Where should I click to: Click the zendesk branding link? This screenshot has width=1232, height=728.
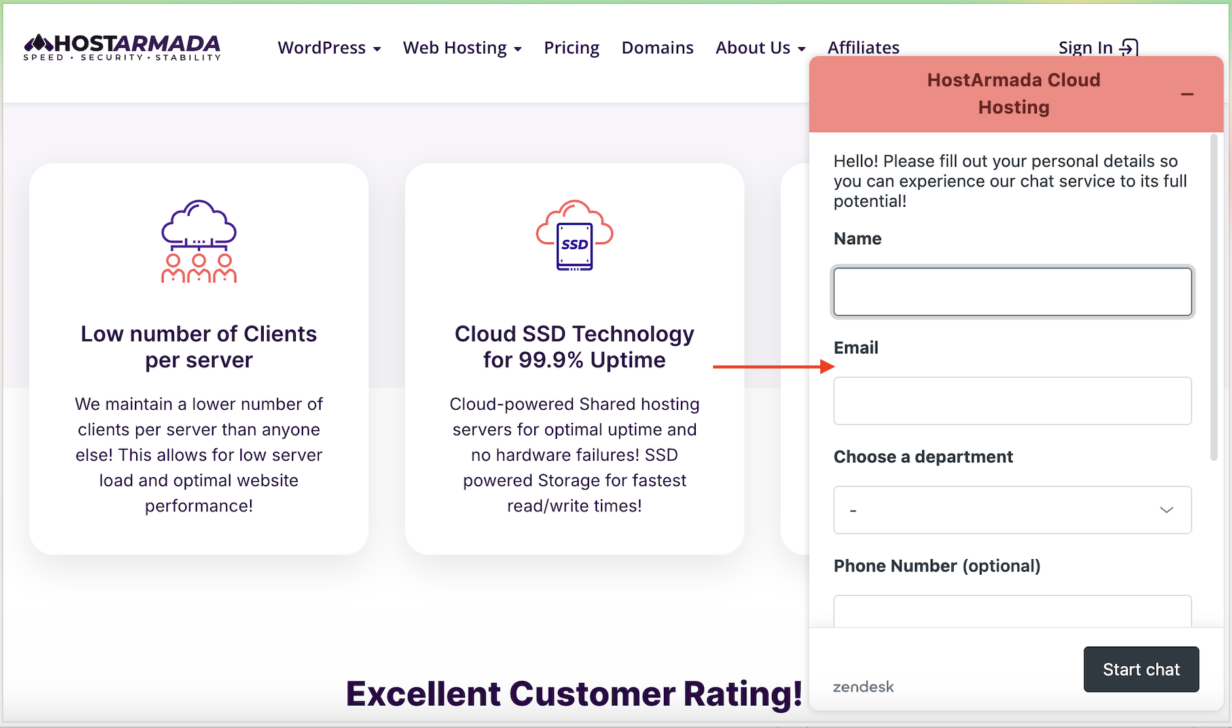(863, 687)
